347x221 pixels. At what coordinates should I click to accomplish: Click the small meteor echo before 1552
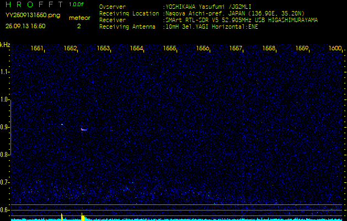pyautogui.click(x=62, y=124)
